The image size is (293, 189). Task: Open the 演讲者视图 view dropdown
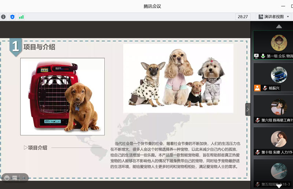[273, 17]
